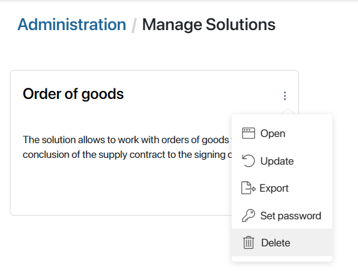Select the Export menu entry
The width and height of the screenshot is (358, 274).
point(282,188)
